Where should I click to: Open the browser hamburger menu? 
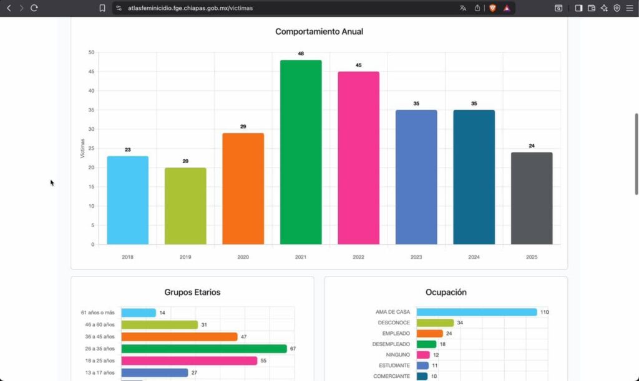(x=630, y=8)
